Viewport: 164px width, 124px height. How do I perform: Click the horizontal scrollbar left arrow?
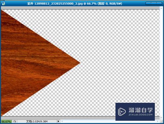click(62, 121)
